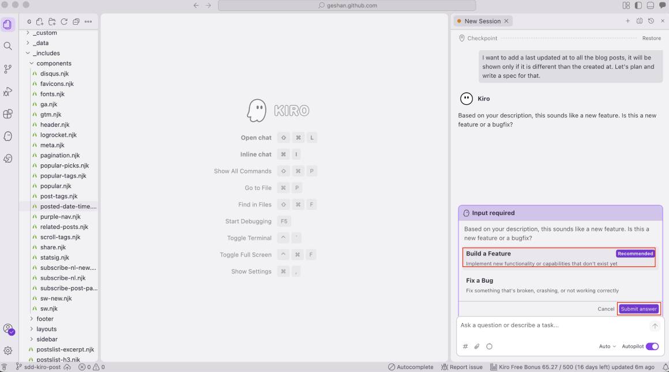Open the Kiro hooks icon in activity bar
Screen dimensions: 669x372
7,158
